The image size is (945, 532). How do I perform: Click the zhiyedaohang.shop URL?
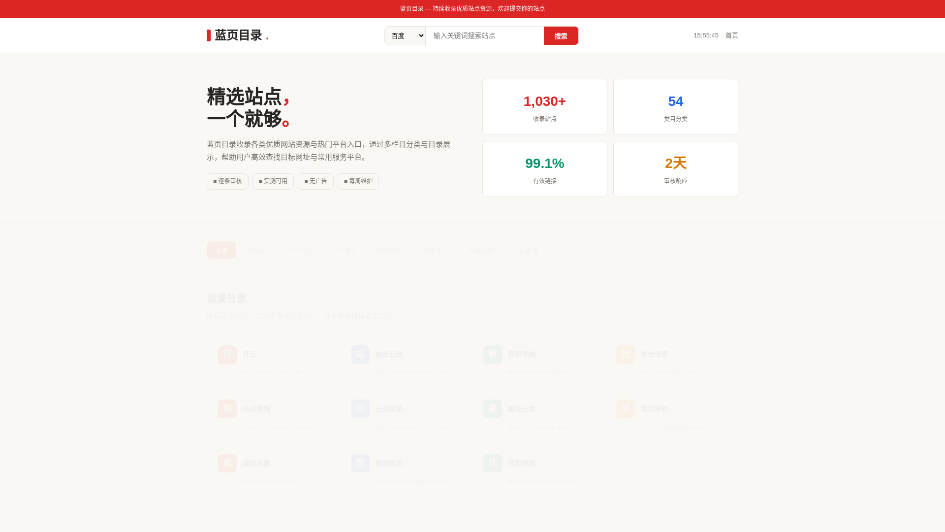(x=540, y=372)
